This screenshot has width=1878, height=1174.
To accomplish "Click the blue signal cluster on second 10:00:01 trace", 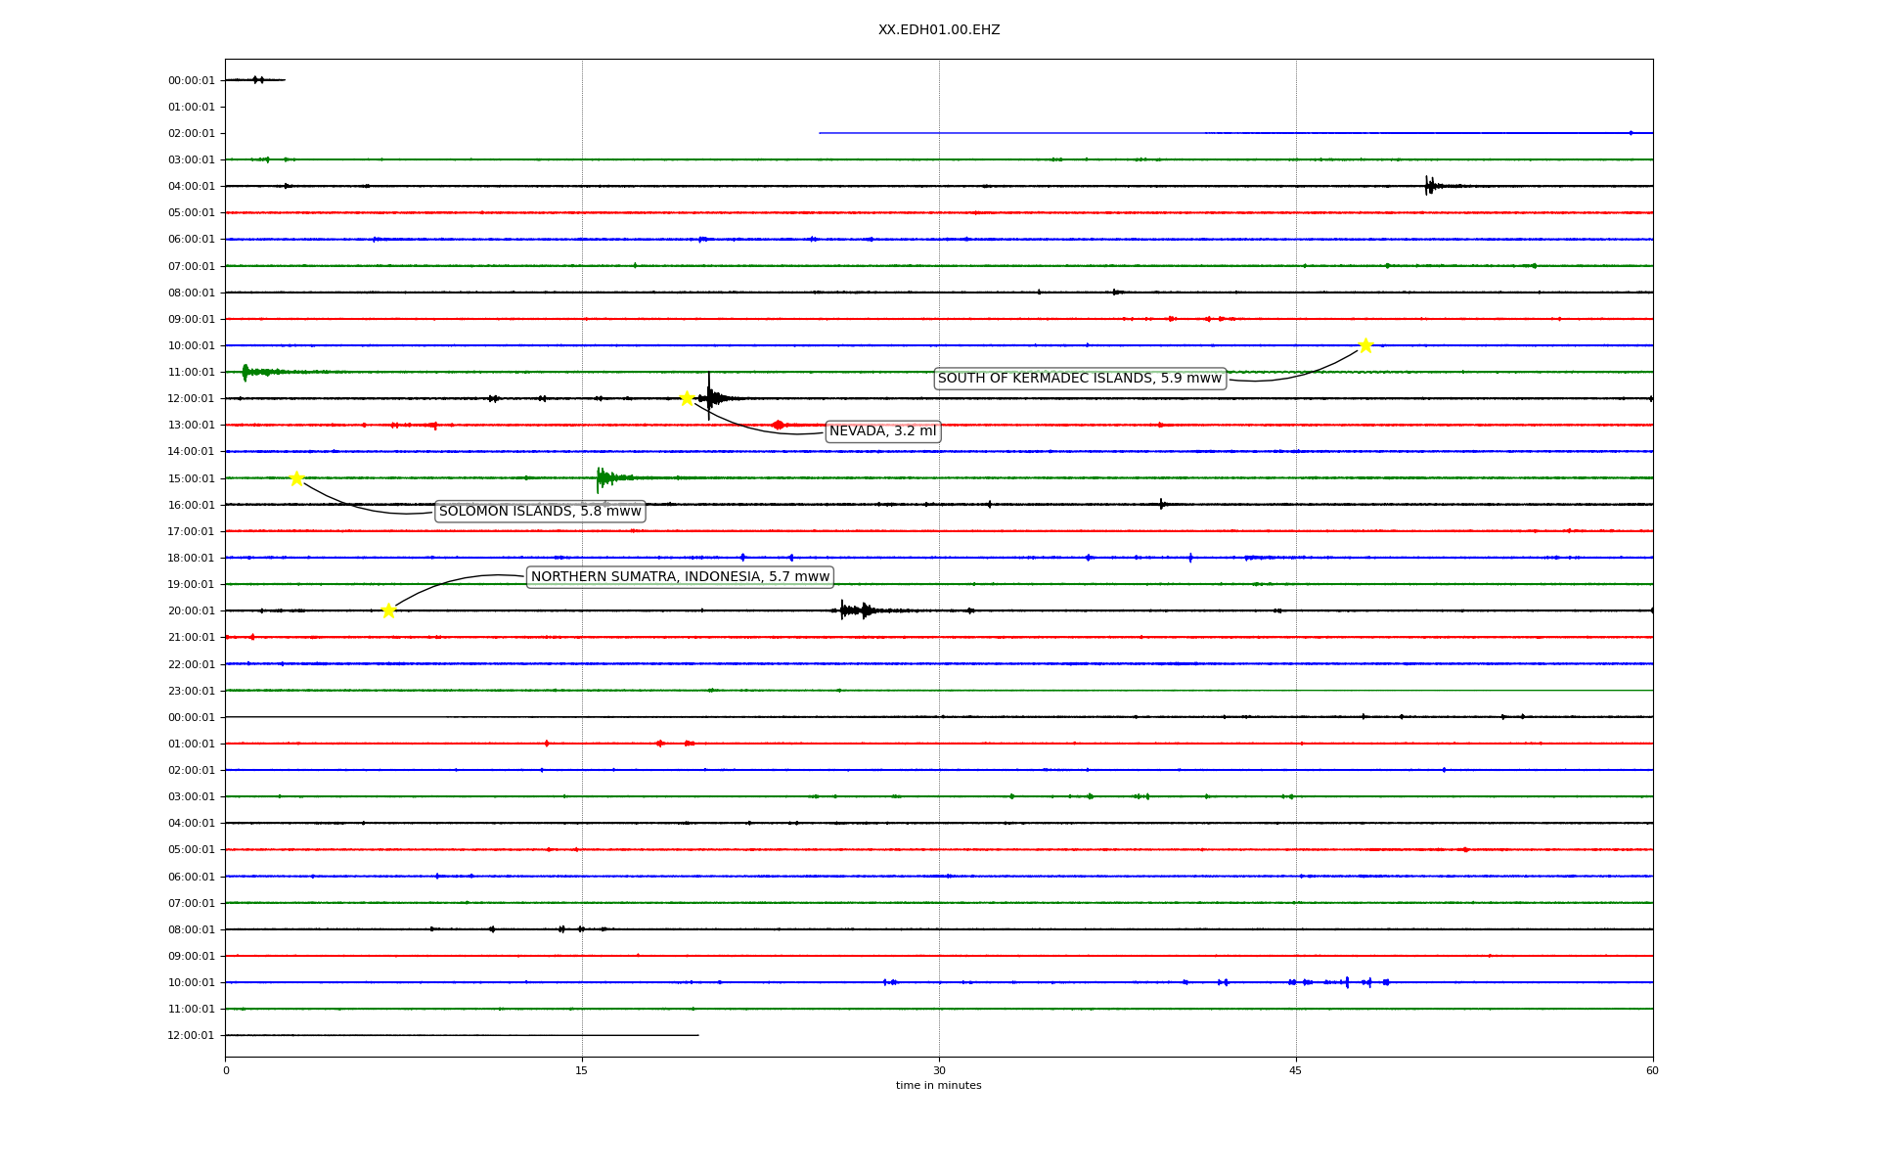I will click(x=1347, y=981).
